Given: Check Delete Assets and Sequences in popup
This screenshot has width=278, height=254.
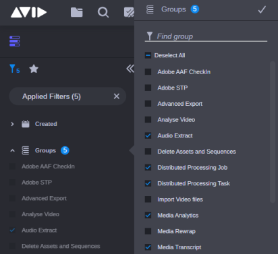Looking at the screenshot, I should (148, 152).
